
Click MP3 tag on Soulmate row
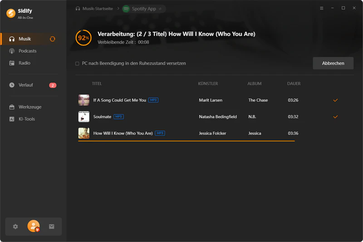pos(118,117)
